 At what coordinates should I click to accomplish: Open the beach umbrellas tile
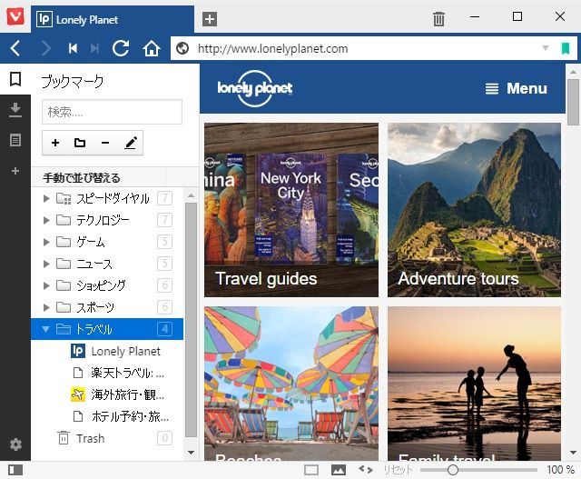291,384
